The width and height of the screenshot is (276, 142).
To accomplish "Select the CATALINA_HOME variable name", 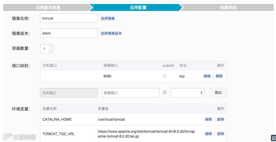I will click(57, 119).
